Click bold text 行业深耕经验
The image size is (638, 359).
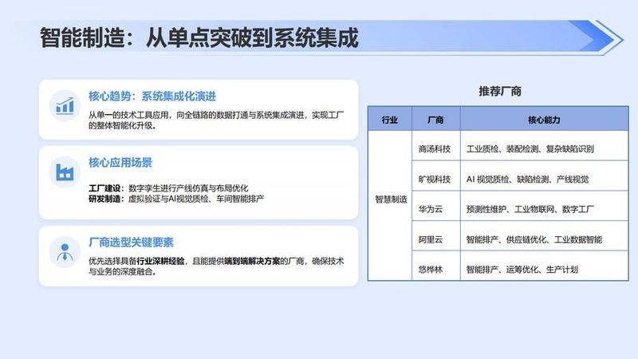tap(160, 261)
